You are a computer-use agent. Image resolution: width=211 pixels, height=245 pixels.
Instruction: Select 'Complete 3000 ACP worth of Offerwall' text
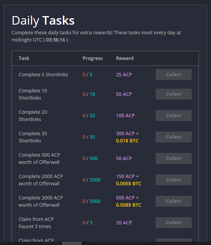click(41, 201)
